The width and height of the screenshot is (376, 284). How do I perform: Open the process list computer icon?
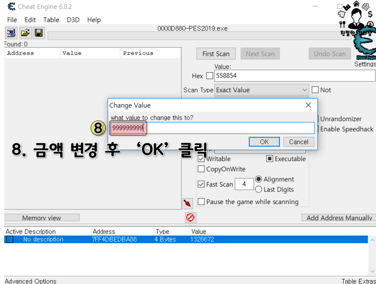11,32
